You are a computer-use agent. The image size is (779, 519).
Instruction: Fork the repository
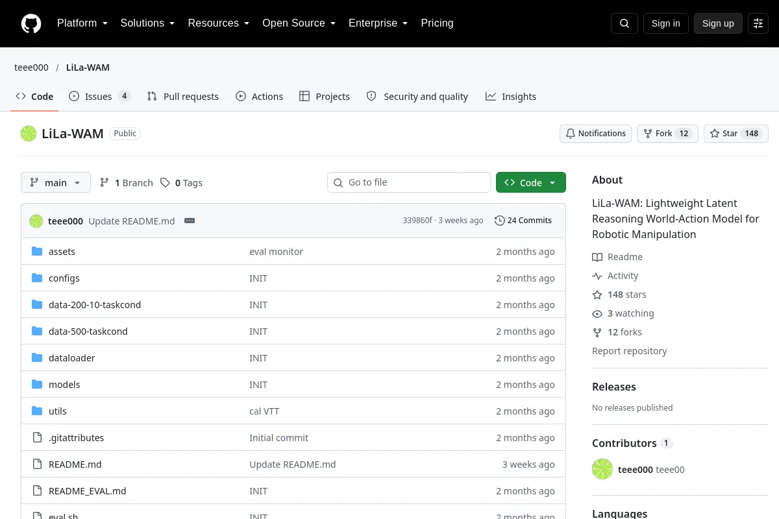coord(667,134)
